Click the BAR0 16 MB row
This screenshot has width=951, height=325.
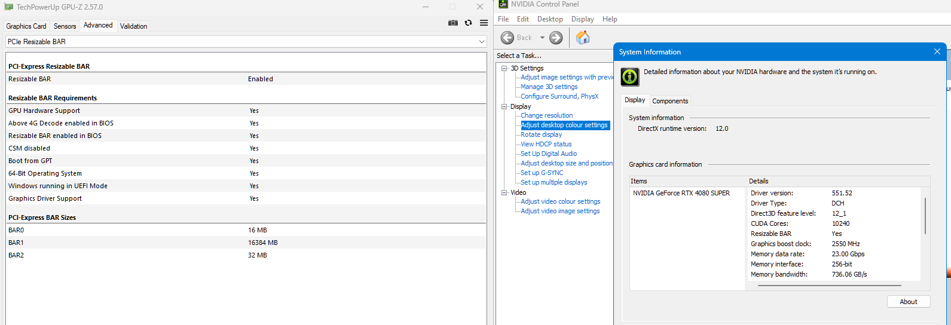(246, 230)
